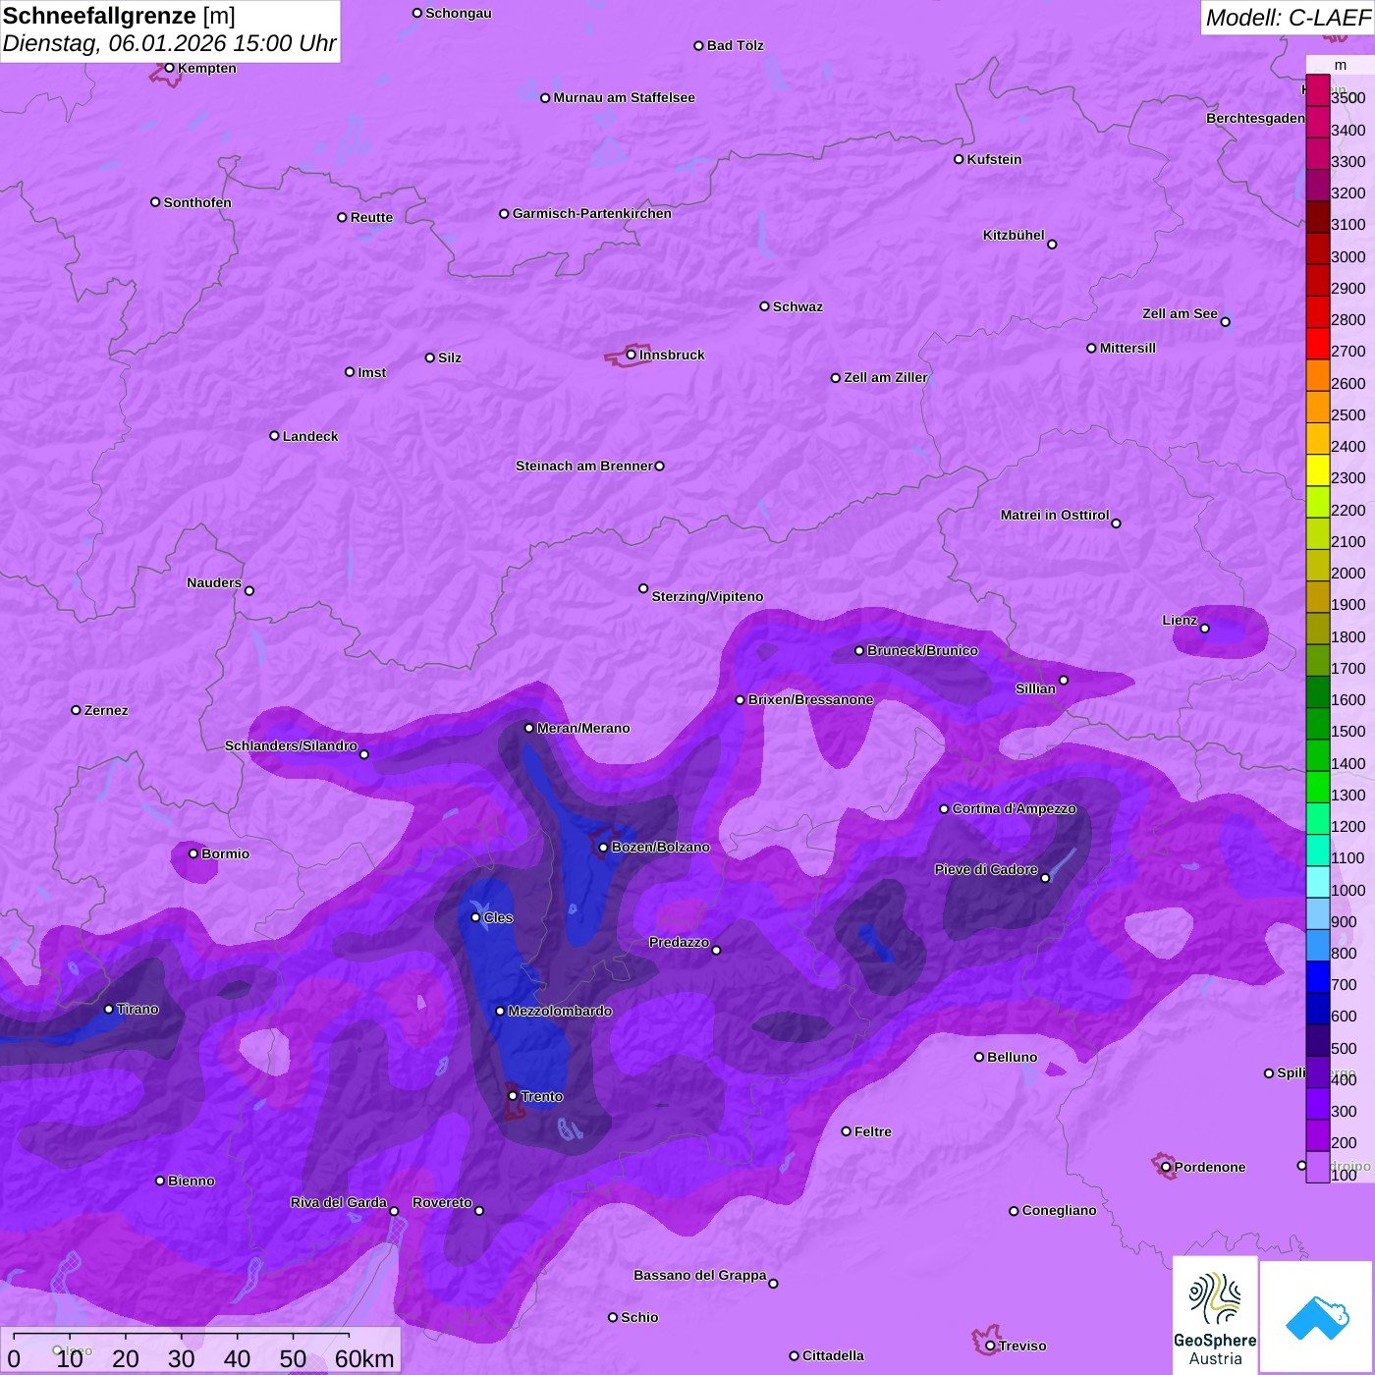Select the Kufstein marker dot

point(959,159)
